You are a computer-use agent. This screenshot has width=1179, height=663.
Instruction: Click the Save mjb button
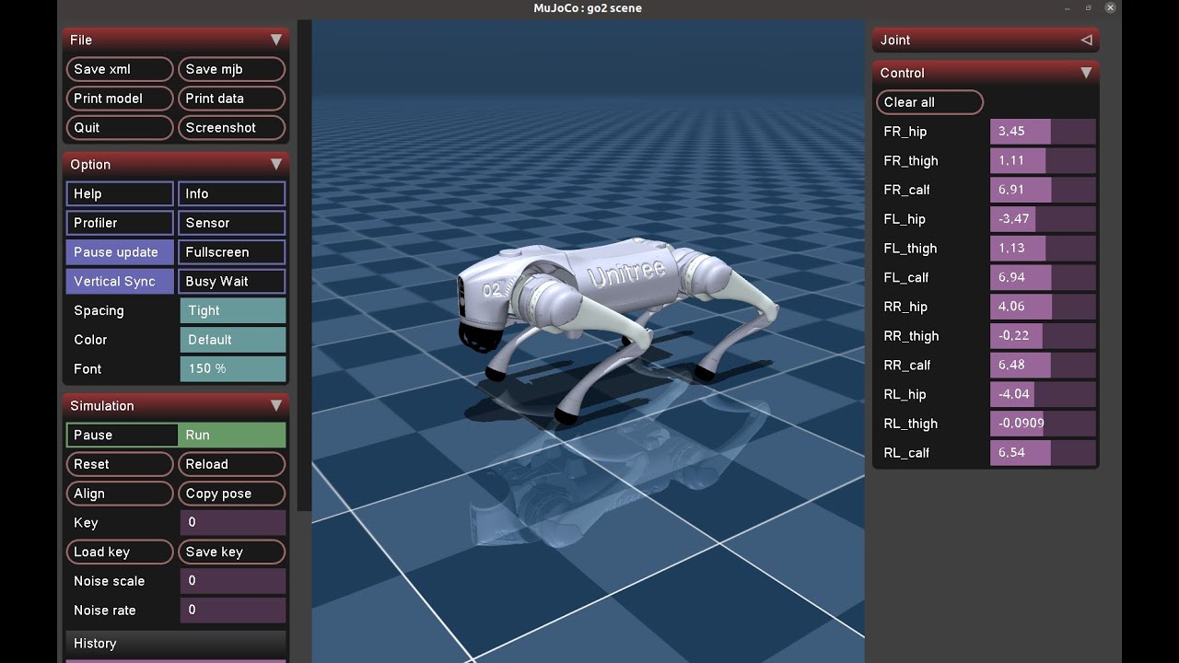(231, 69)
